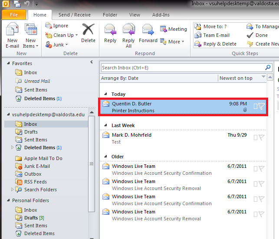Screen dimensions: 279x239
Task: Collapse the vsuhelpdesktemp@valdosta.edu account
Action: point(8,115)
